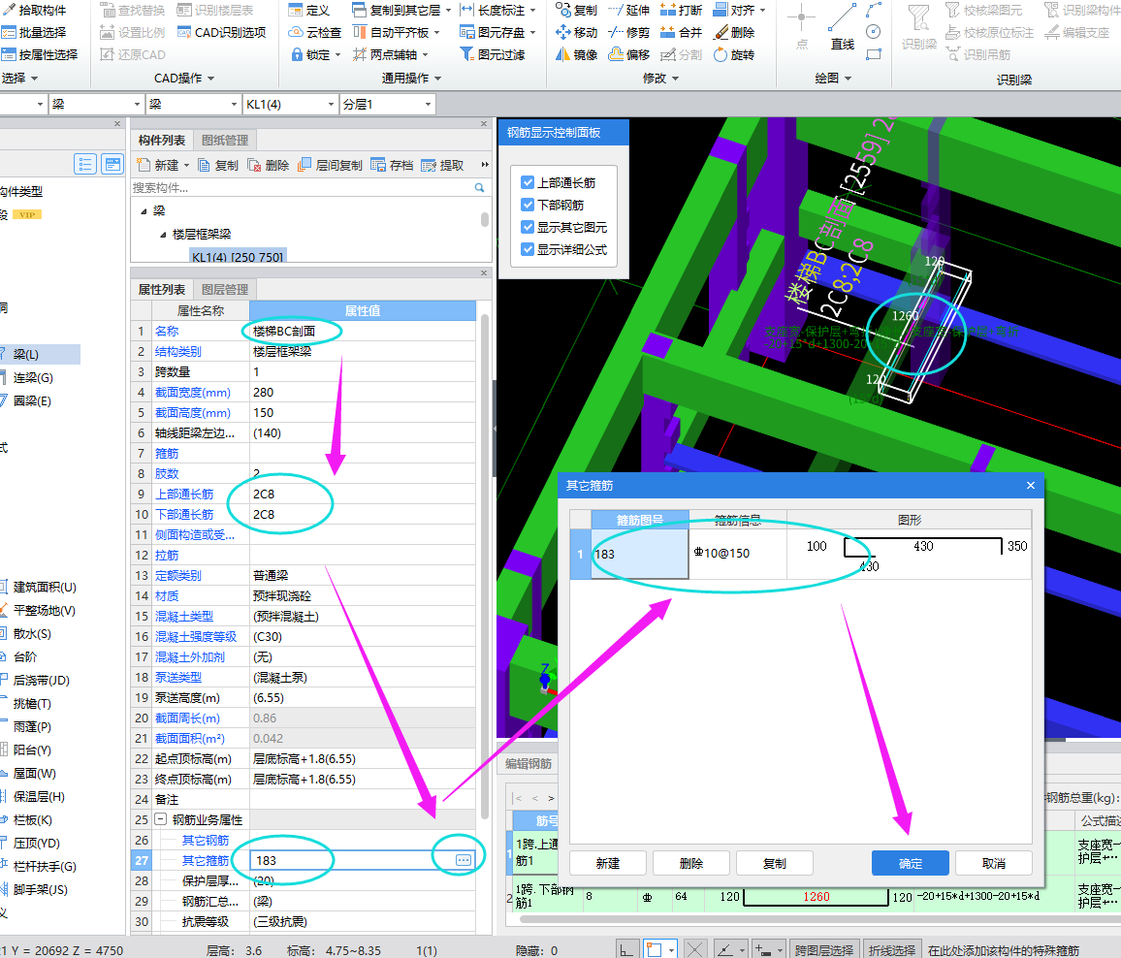The width and height of the screenshot is (1121, 958).
Task: Click the 锁定 lock tool
Action: 314,54
